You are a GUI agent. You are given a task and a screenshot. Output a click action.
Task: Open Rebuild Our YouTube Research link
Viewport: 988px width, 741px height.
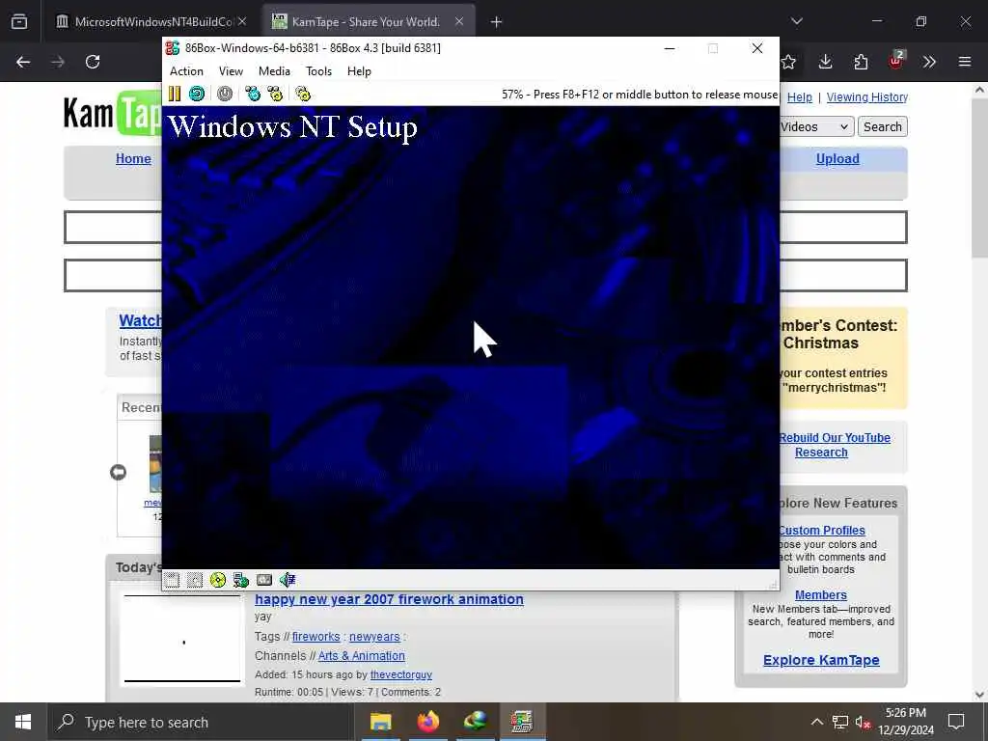point(835,445)
